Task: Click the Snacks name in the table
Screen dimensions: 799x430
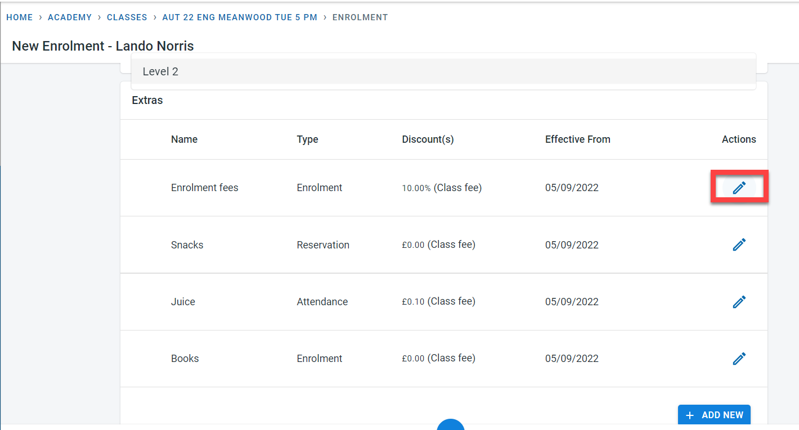Action: coord(187,245)
